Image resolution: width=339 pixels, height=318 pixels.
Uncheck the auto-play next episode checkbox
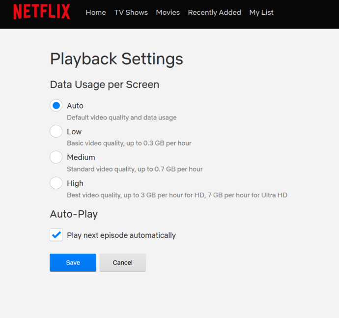[x=56, y=235]
